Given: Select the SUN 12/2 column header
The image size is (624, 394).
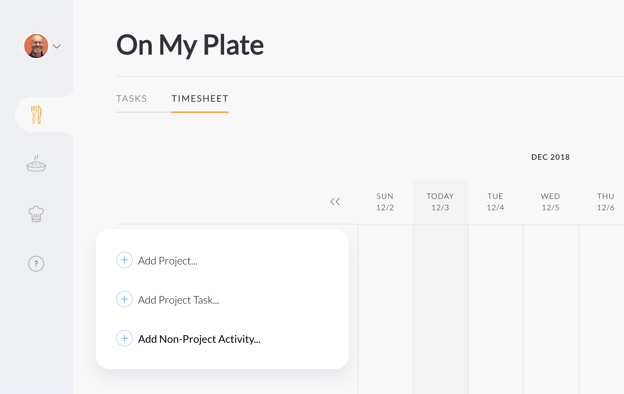Looking at the screenshot, I should click(x=385, y=202).
